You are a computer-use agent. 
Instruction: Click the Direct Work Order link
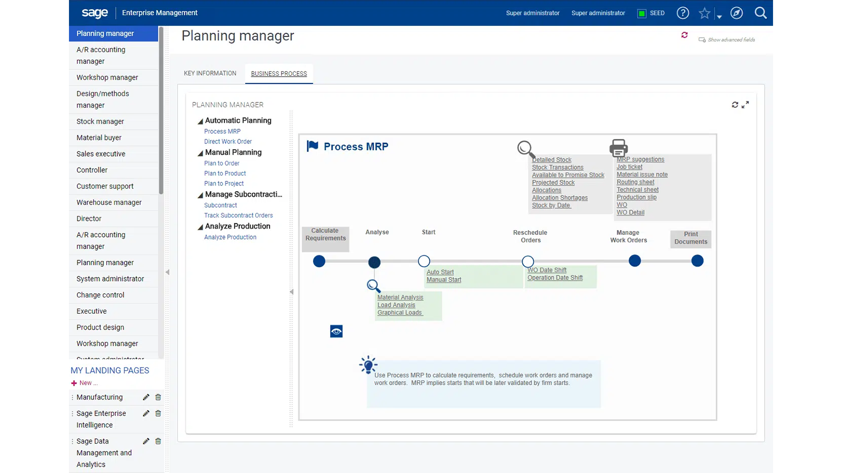[228, 141]
